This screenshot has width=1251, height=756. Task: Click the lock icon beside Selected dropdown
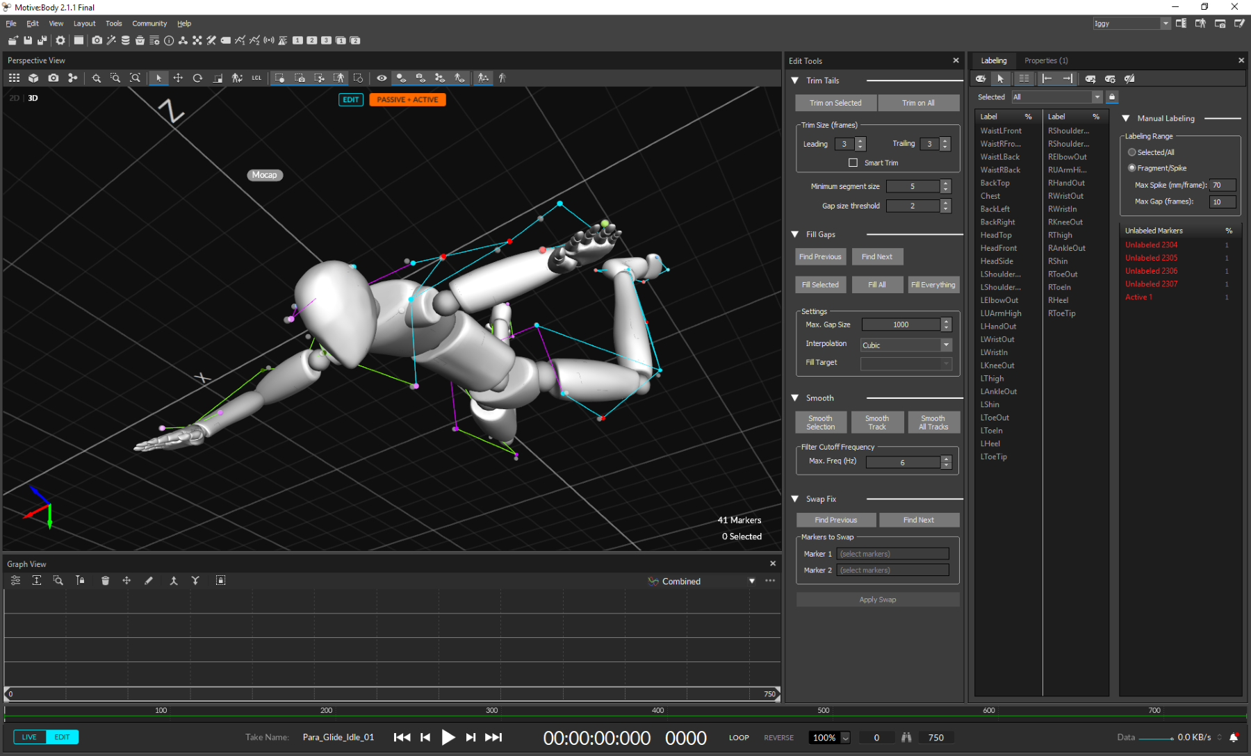point(1111,97)
